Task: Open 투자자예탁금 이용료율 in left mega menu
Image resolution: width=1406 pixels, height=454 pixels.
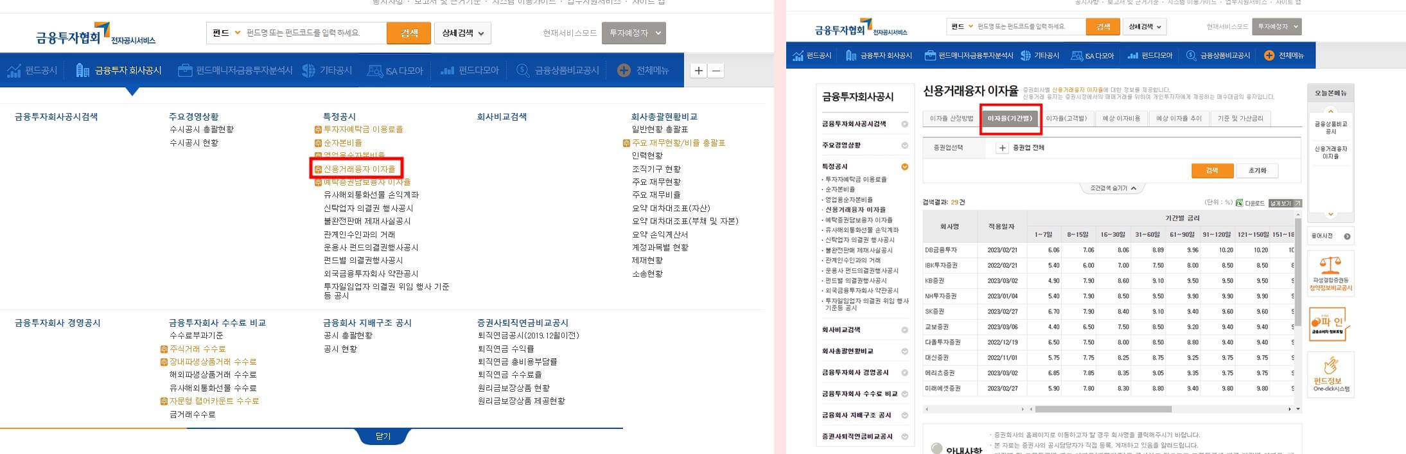Action: click(x=363, y=130)
